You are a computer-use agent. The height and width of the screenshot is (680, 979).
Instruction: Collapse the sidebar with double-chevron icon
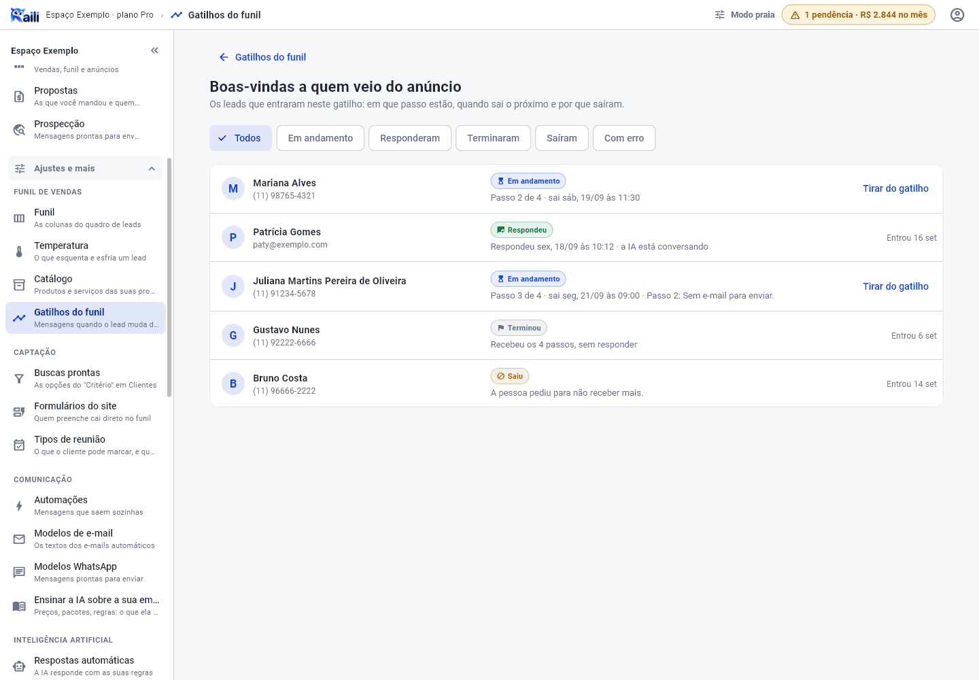click(154, 50)
